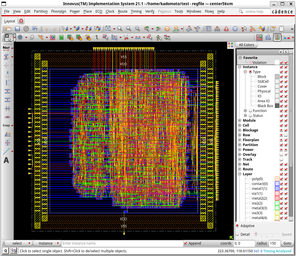Screen dimensions: 296x256
Task: Collapse the Instance tree node
Action: [x=239, y=67]
